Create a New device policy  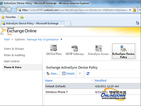tap(52, 73)
